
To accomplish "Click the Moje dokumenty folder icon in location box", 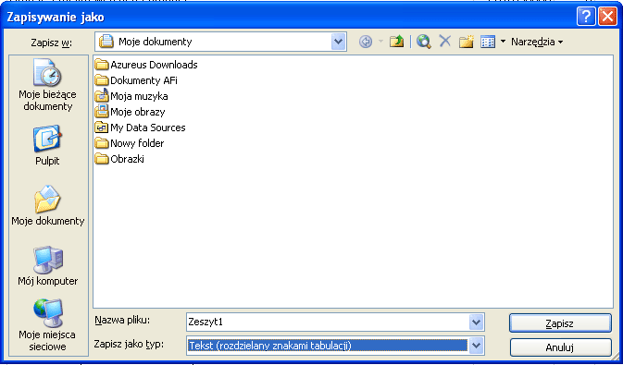I will 106,42.
